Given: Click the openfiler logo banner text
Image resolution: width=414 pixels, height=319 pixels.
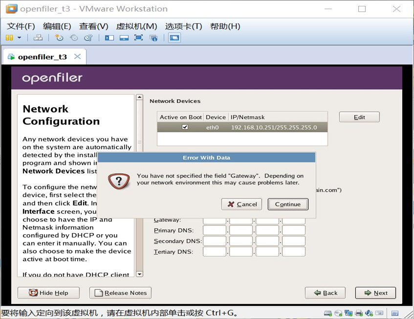Looking at the screenshot, I should [52, 78].
